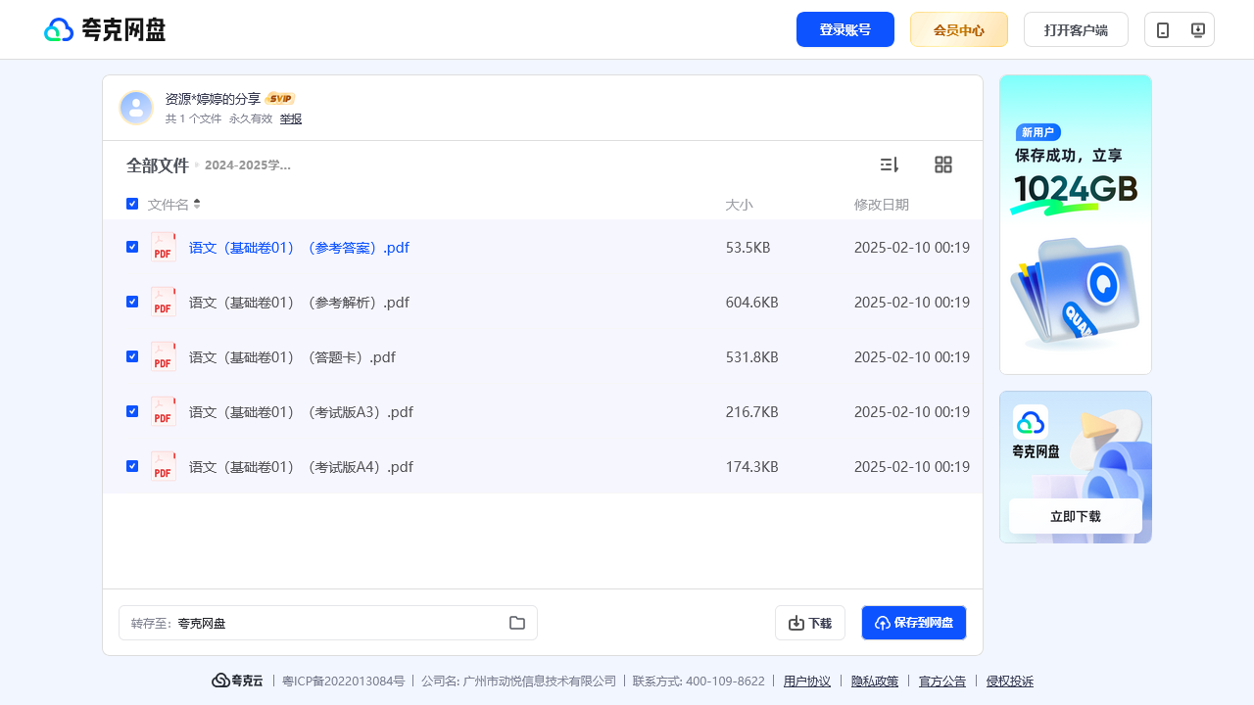Image resolution: width=1254 pixels, height=705 pixels.
Task: Uncheck the 参考答案 file checkbox
Action: pos(132,247)
